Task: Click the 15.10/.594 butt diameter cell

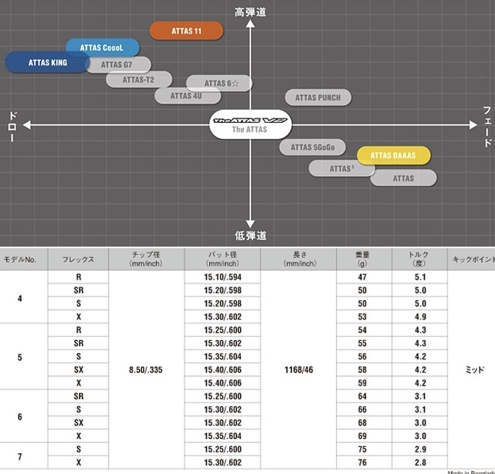Action: 223,277
